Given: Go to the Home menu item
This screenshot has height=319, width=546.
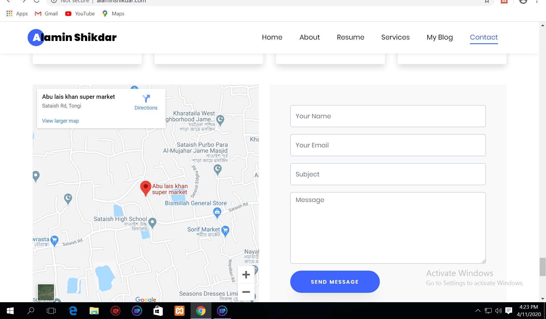Looking at the screenshot, I should 272,37.
